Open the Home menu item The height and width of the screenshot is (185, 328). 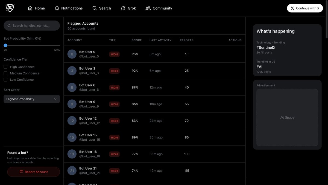(36, 8)
